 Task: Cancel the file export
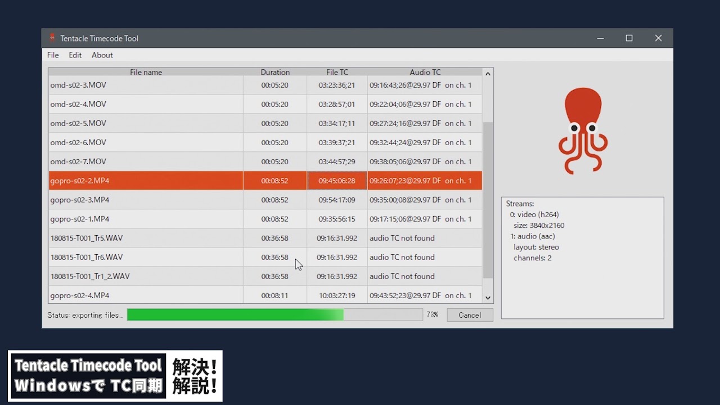tap(470, 315)
